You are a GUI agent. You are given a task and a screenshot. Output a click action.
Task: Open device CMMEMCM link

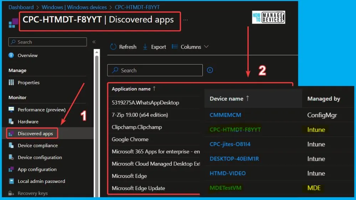point(225,115)
